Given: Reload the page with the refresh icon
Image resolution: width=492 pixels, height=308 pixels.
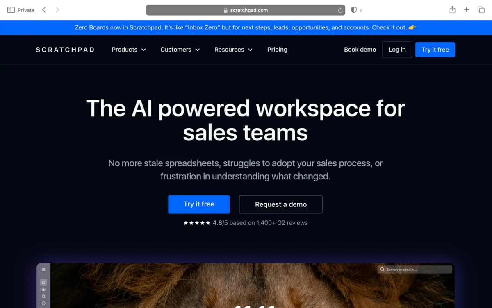Looking at the screenshot, I should tap(340, 10).
